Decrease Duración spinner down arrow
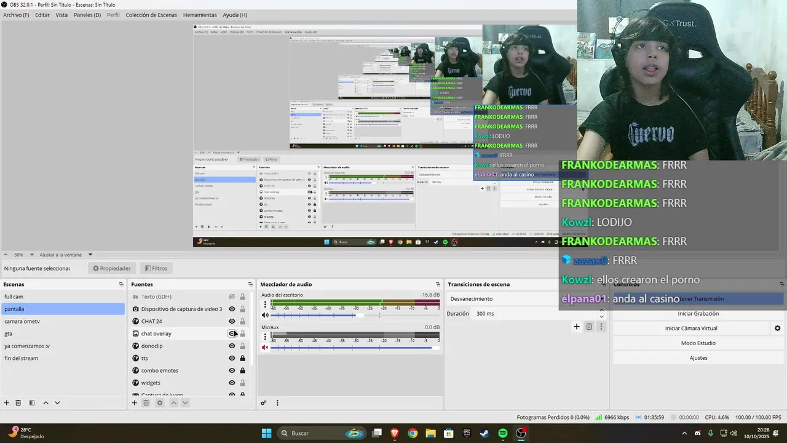787x443 pixels. pyautogui.click(x=601, y=316)
